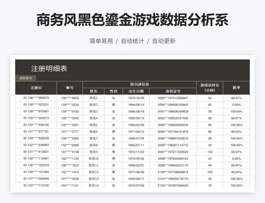Select cell ID-137****025848
This screenshot has height=203, width=265.
pos(36,179)
